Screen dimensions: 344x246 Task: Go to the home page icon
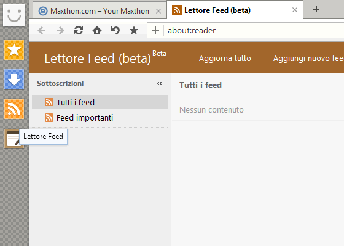pyautogui.click(x=97, y=30)
